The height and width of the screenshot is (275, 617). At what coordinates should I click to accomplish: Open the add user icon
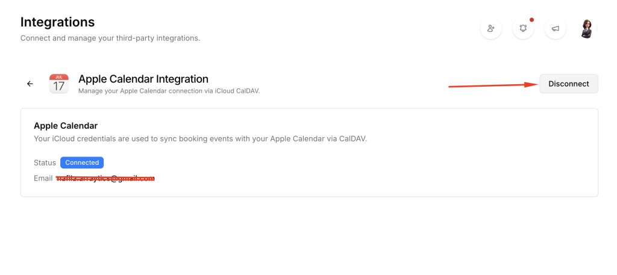(491, 28)
